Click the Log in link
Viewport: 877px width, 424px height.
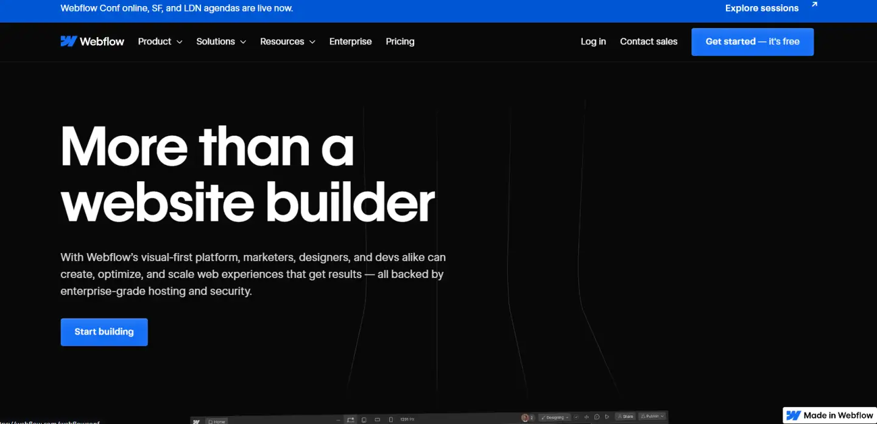pos(593,41)
